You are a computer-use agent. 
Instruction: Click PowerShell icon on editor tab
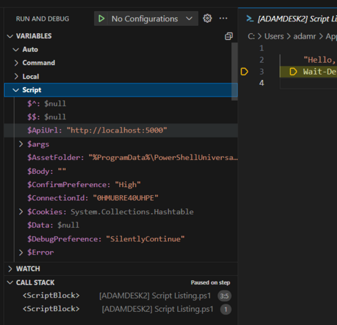tap(249, 19)
